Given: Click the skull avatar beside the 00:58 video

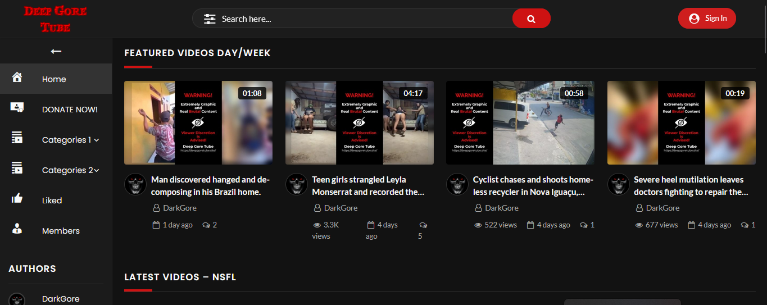Looking at the screenshot, I should (x=457, y=184).
